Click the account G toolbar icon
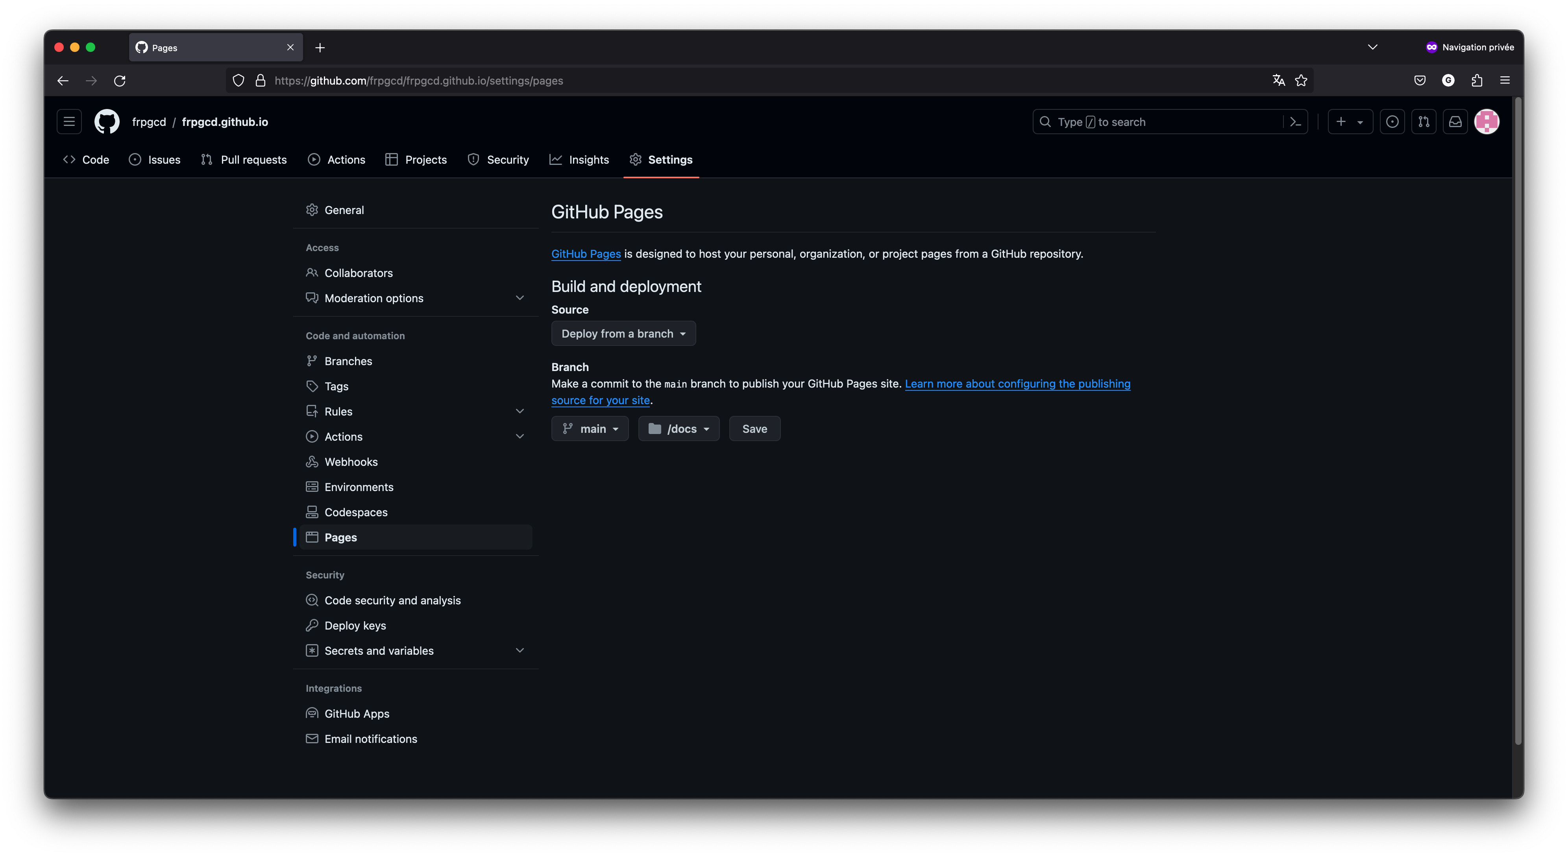Screen dimensions: 1568x857 [x=1448, y=80]
